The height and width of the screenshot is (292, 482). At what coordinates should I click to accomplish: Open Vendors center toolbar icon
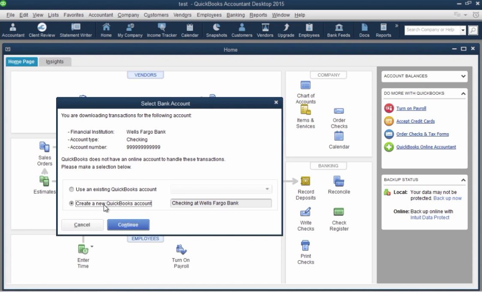tap(265, 30)
